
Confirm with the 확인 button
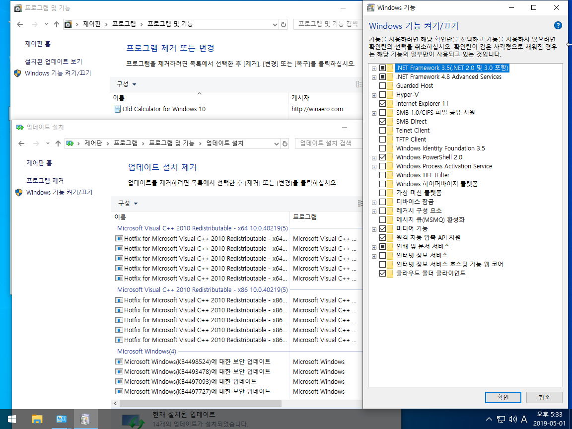503,397
